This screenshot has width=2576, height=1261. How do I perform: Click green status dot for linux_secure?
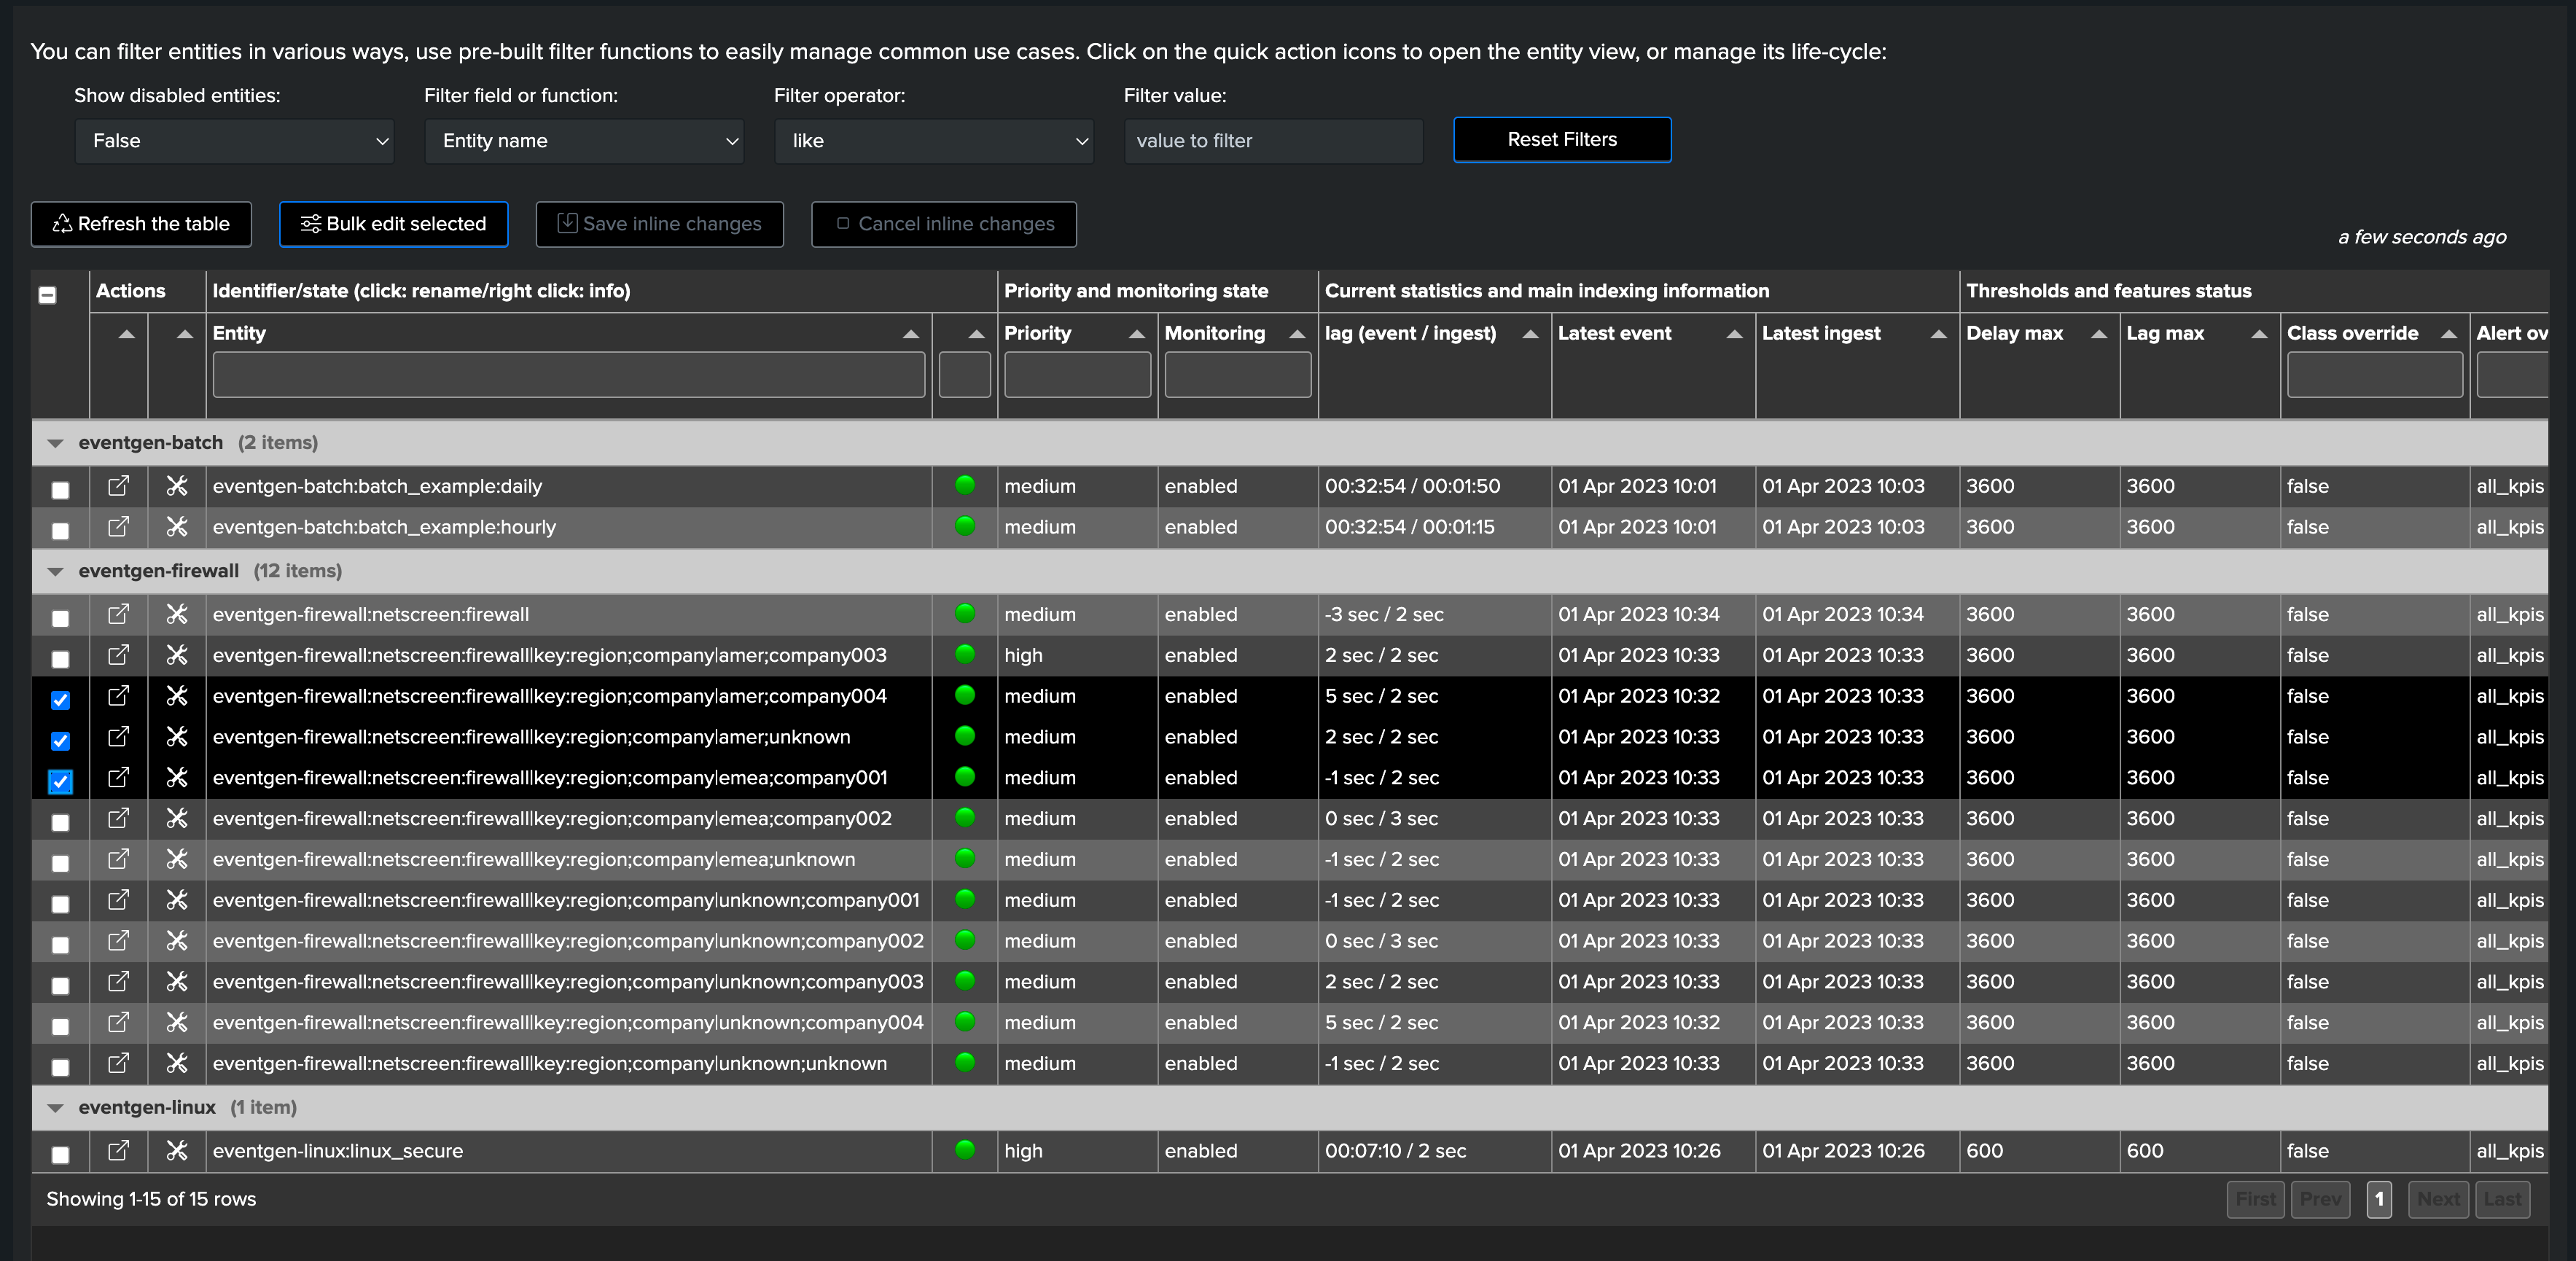pos(965,1150)
